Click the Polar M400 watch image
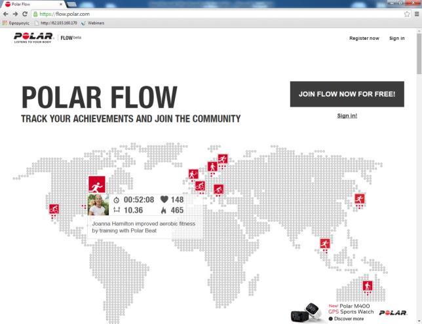Image resolution: width=422 pixels, height=324 pixels. pyautogui.click(x=307, y=312)
